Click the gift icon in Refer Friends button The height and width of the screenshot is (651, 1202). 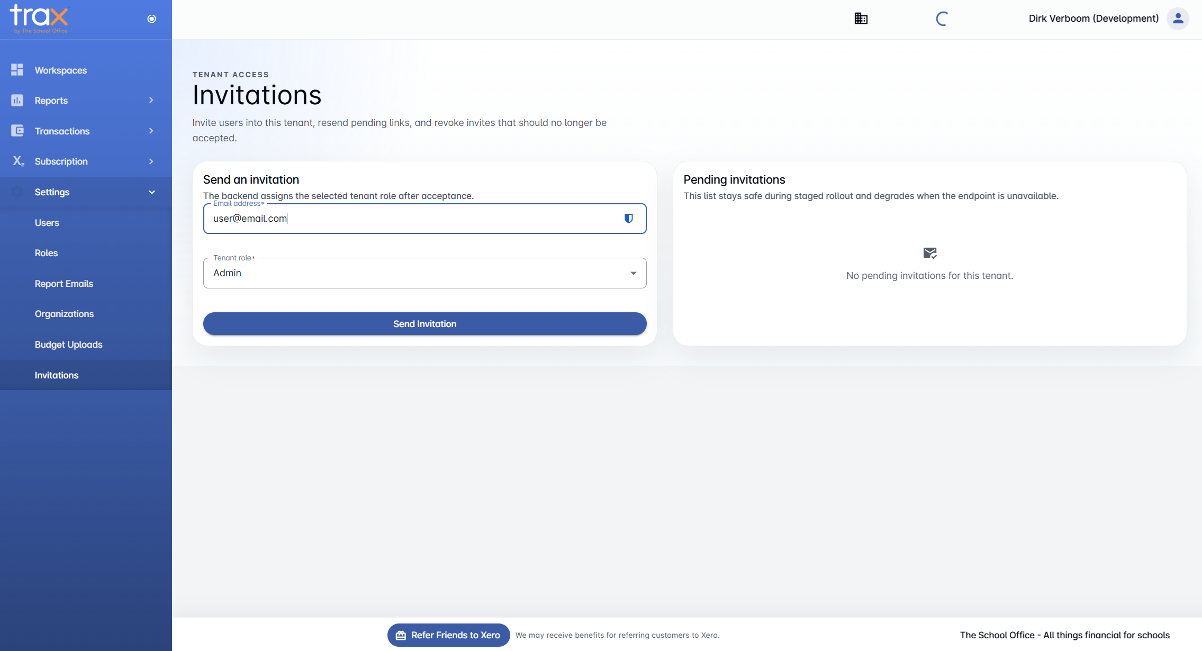[x=401, y=635]
